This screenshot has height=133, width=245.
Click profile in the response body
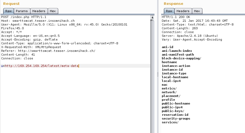[x=168, y=100]
